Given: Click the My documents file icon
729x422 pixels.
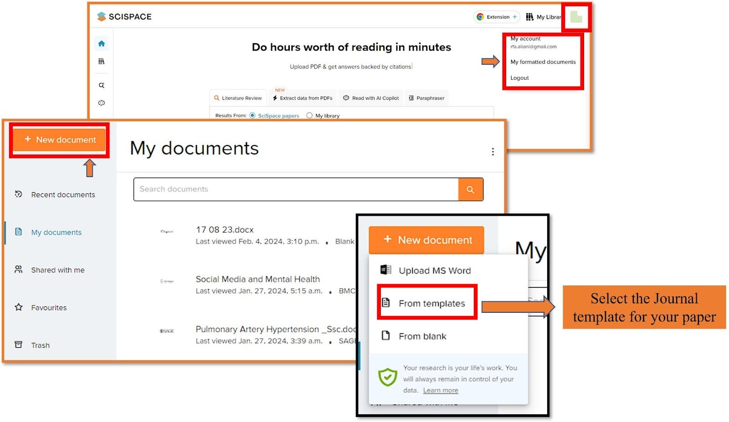Looking at the screenshot, I should [18, 232].
